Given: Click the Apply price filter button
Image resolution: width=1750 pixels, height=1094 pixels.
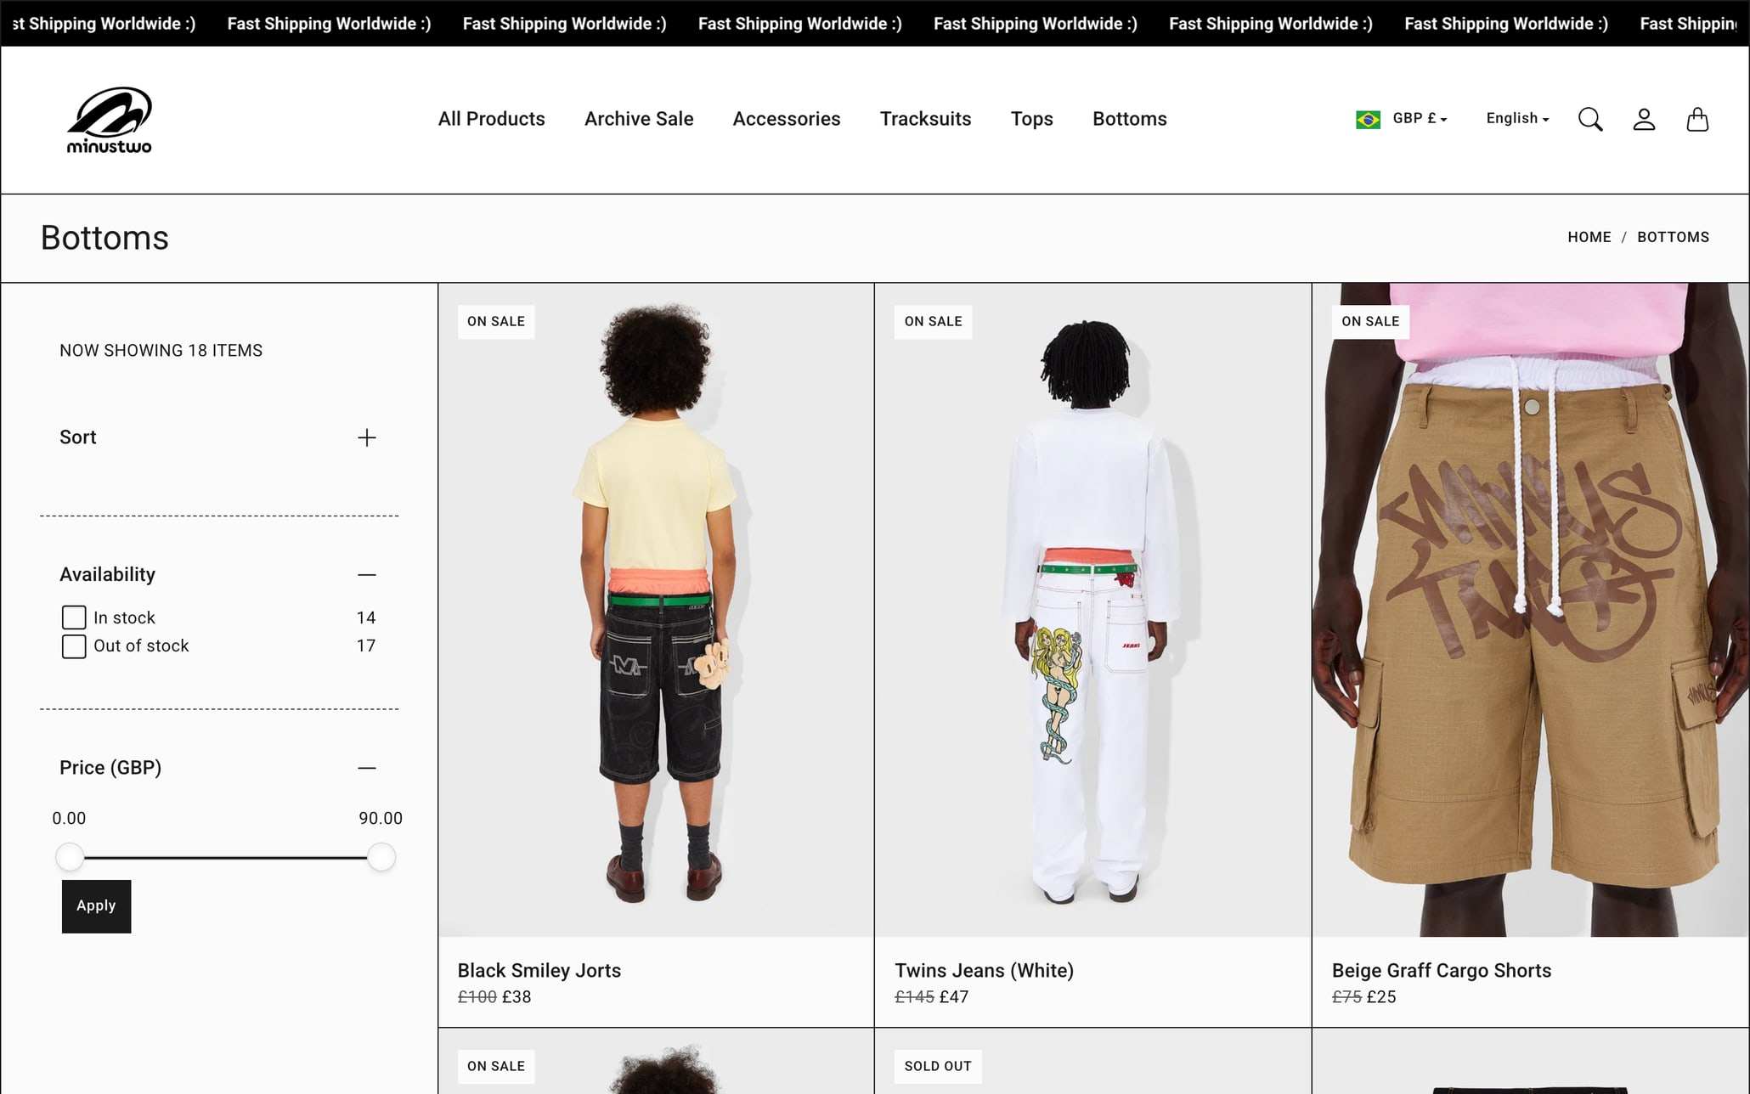Looking at the screenshot, I should pyautogui.click(x=96, y=906).
